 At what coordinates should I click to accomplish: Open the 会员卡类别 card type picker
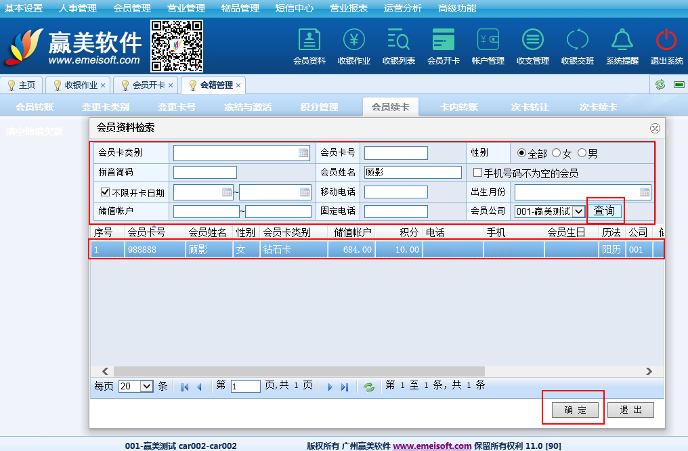point(303,153)
